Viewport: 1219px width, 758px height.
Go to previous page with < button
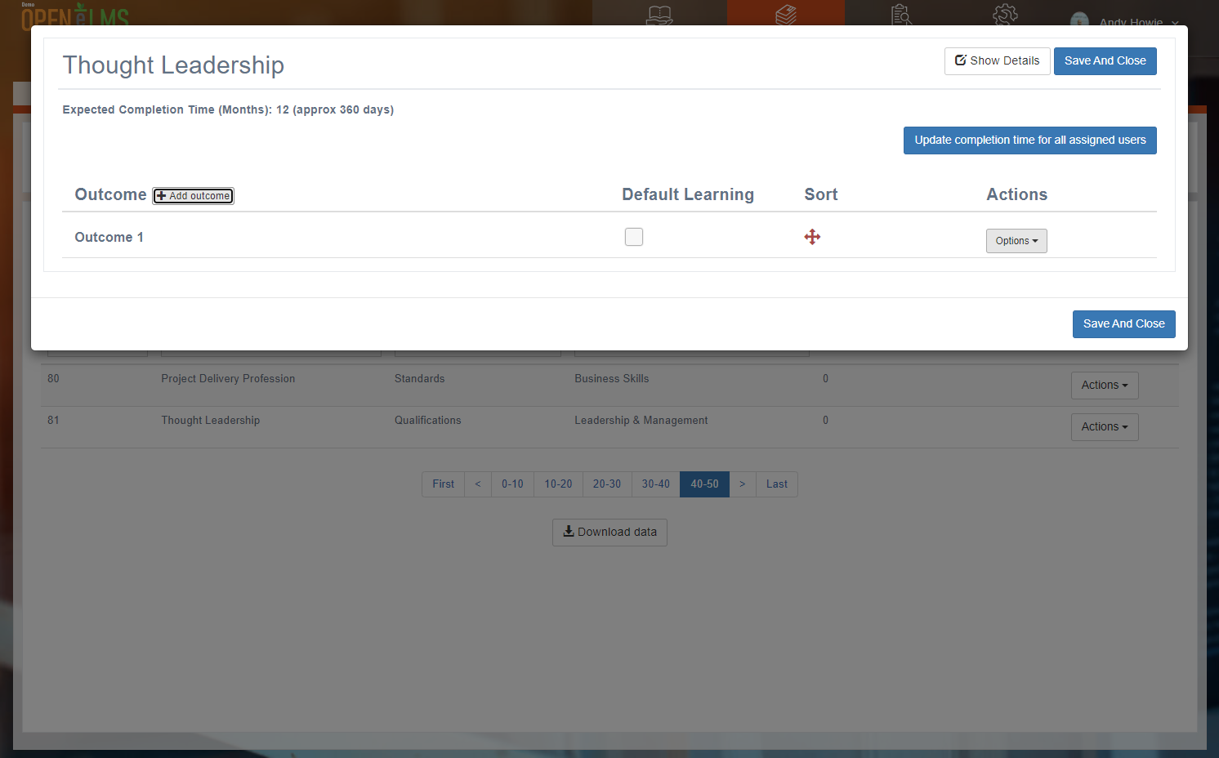(x=478, y=484)
